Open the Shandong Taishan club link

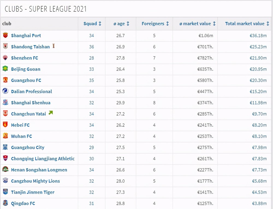(x=30, y=47)
